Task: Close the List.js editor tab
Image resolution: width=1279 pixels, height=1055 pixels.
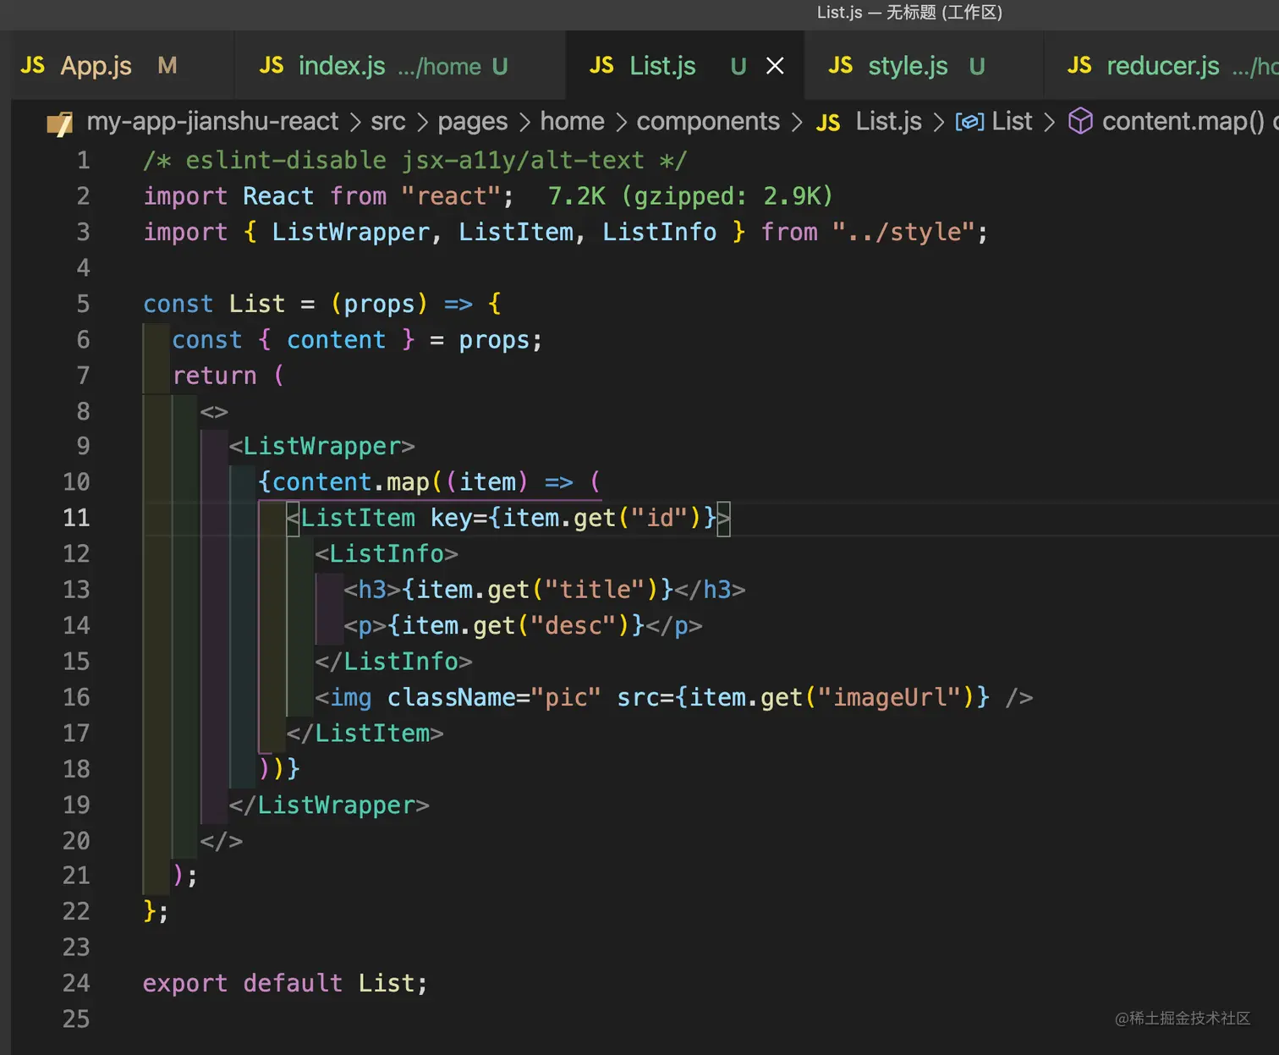Action: tap(775, 66)
